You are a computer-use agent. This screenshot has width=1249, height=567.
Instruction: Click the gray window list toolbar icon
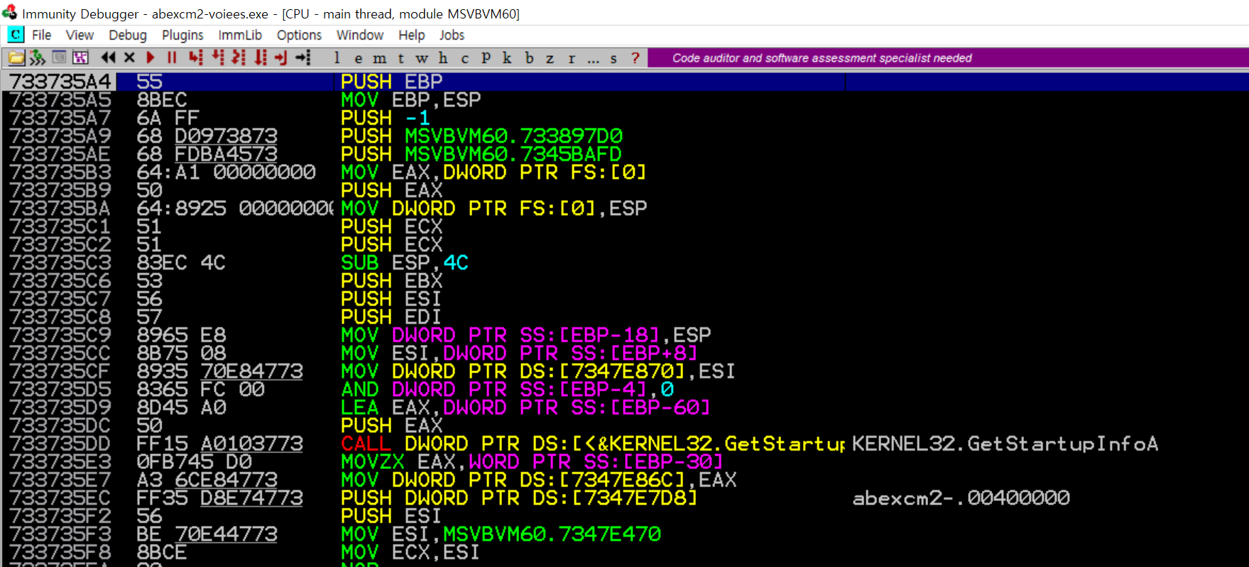(x=60, y=57)
